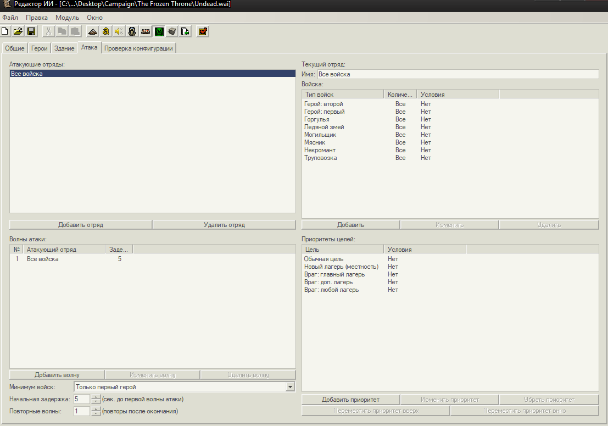Open the Import Manager icon
The width and height of the screenshot is (608, 426).
pyautogui.click(x=185, y=31)
